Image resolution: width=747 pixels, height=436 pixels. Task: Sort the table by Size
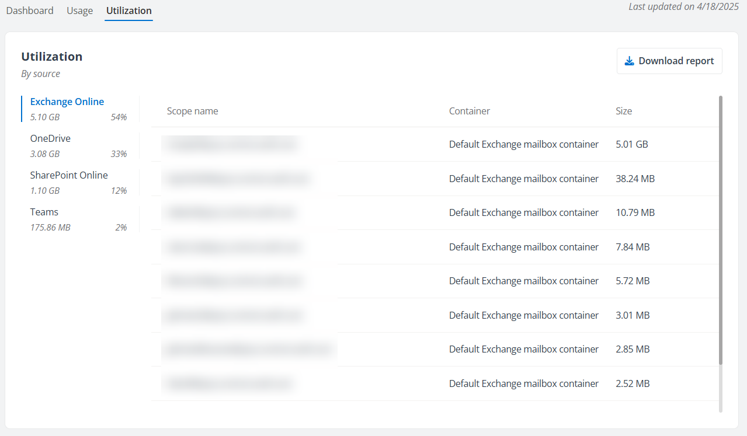[x=623, y=110]
